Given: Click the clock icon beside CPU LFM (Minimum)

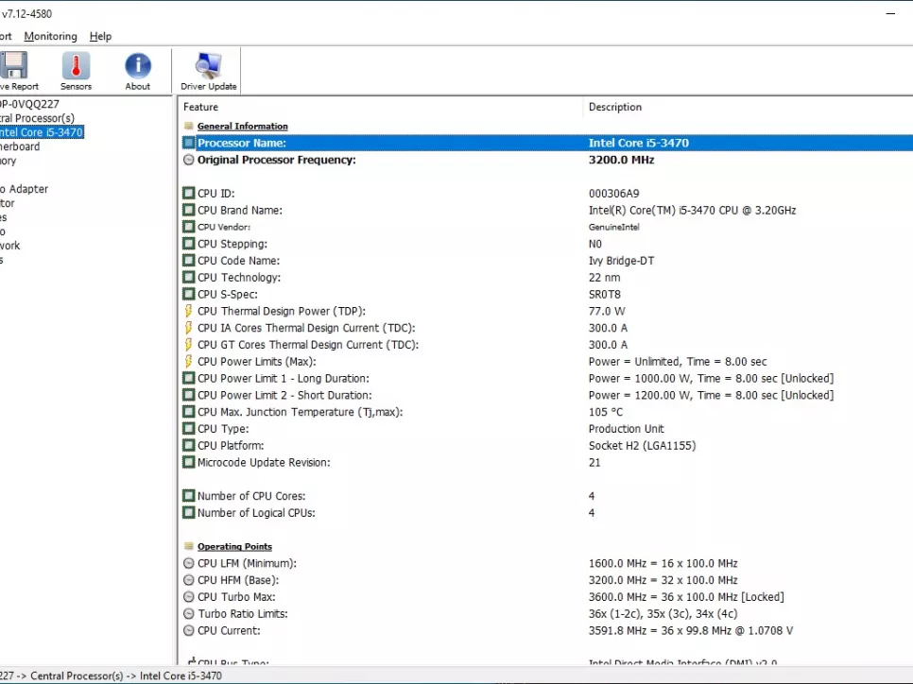Looking at the screenshot, I should (x=189, y=563).
